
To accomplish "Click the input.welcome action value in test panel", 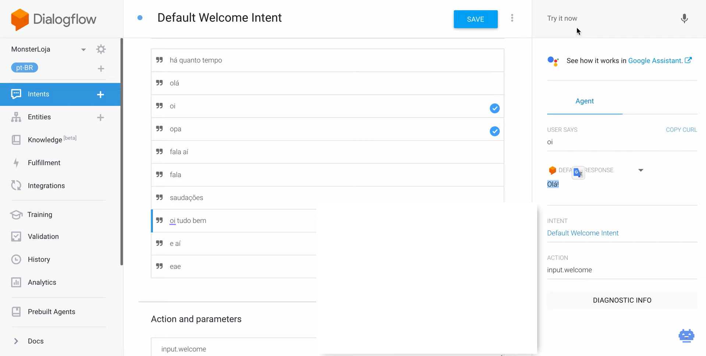I will pyautogui.click(x=569, y=270).
